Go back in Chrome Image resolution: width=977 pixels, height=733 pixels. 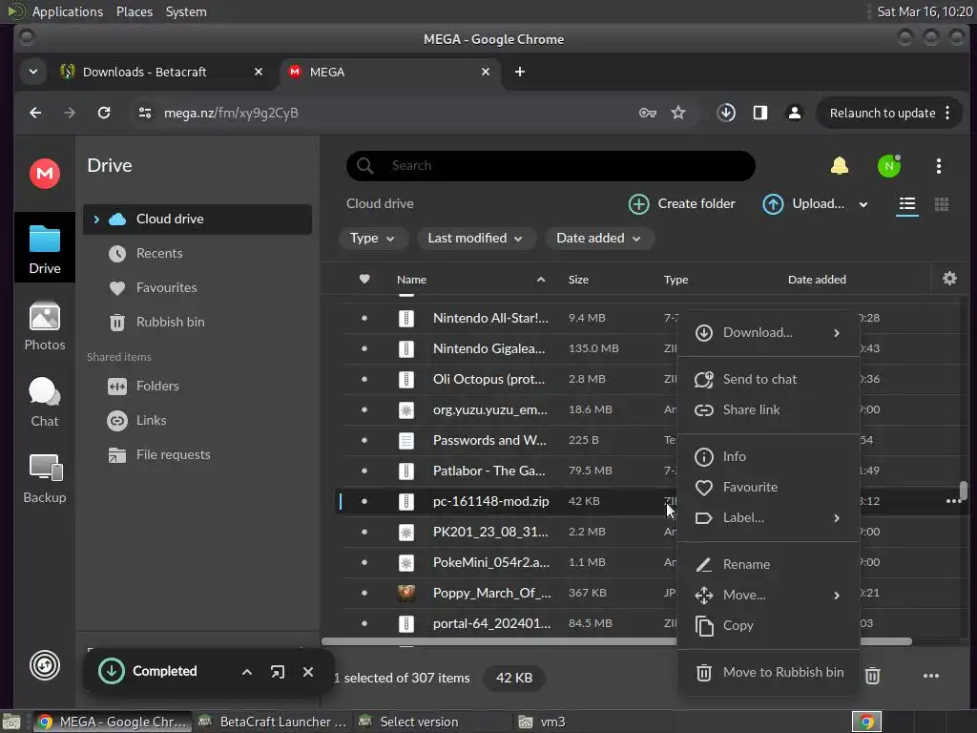tap(35, 113)
